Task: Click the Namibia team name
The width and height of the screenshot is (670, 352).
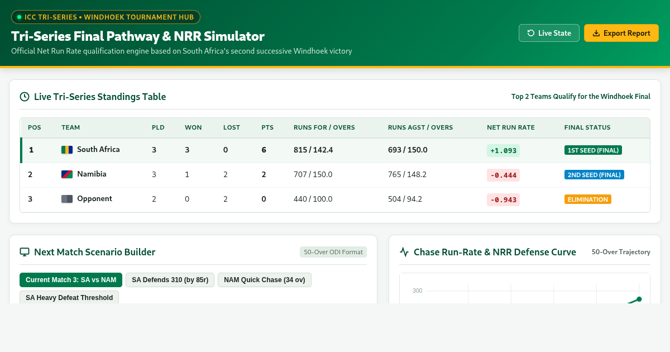Action: pos(92,174)
